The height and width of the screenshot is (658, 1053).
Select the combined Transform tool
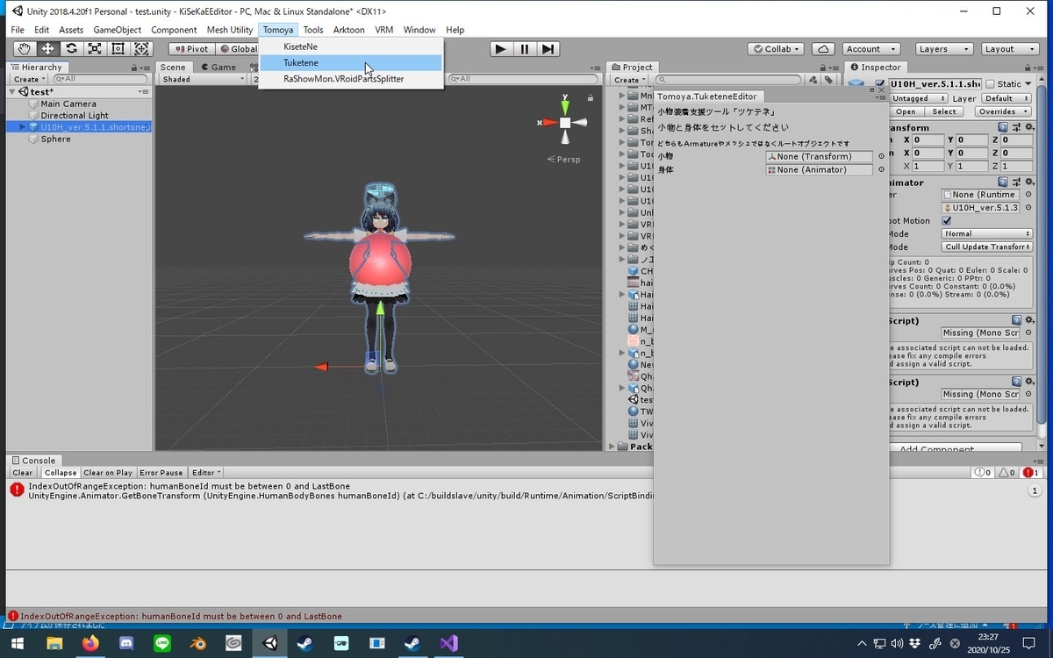(141, 49)
